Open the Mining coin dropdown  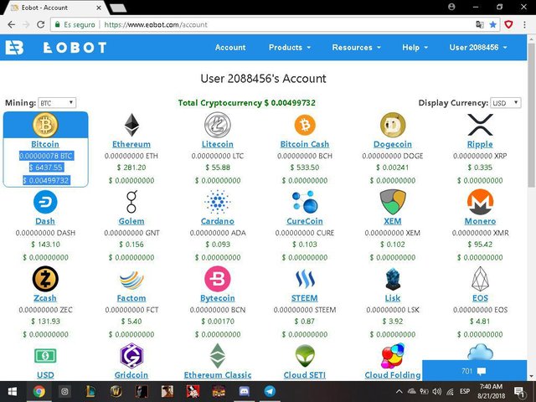[57, 103]
